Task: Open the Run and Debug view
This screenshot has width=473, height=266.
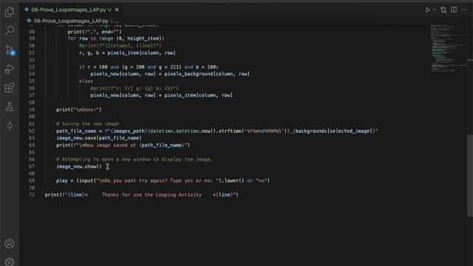Action: click(10, 69)
